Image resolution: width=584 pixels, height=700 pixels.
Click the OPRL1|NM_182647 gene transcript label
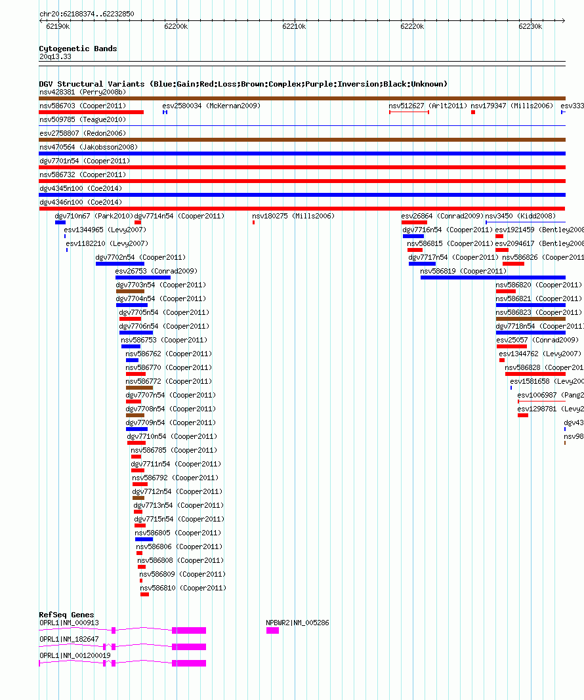click(69, 640)
